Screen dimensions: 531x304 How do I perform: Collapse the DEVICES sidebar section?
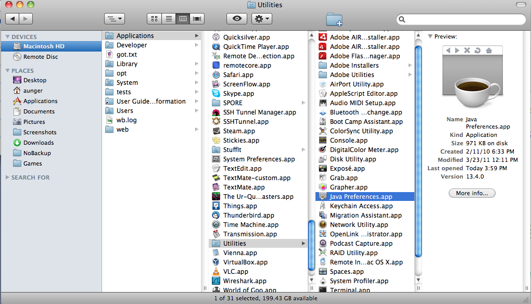[7, 36]
